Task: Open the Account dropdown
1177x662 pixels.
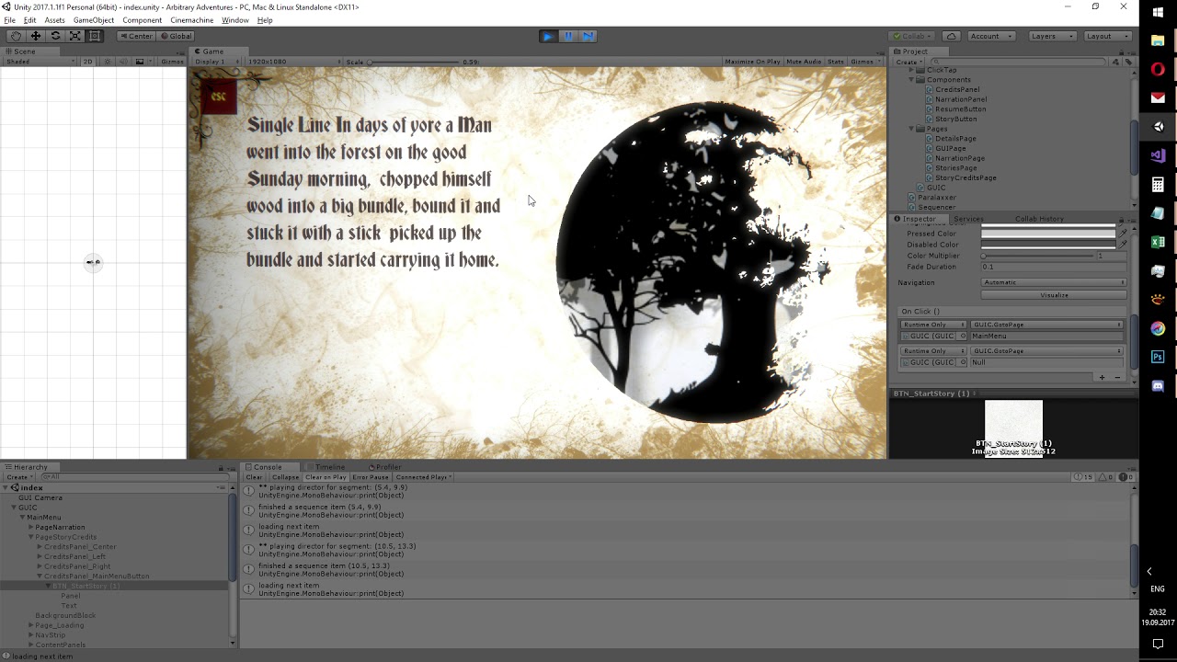Action: click(x=990, y=36)
